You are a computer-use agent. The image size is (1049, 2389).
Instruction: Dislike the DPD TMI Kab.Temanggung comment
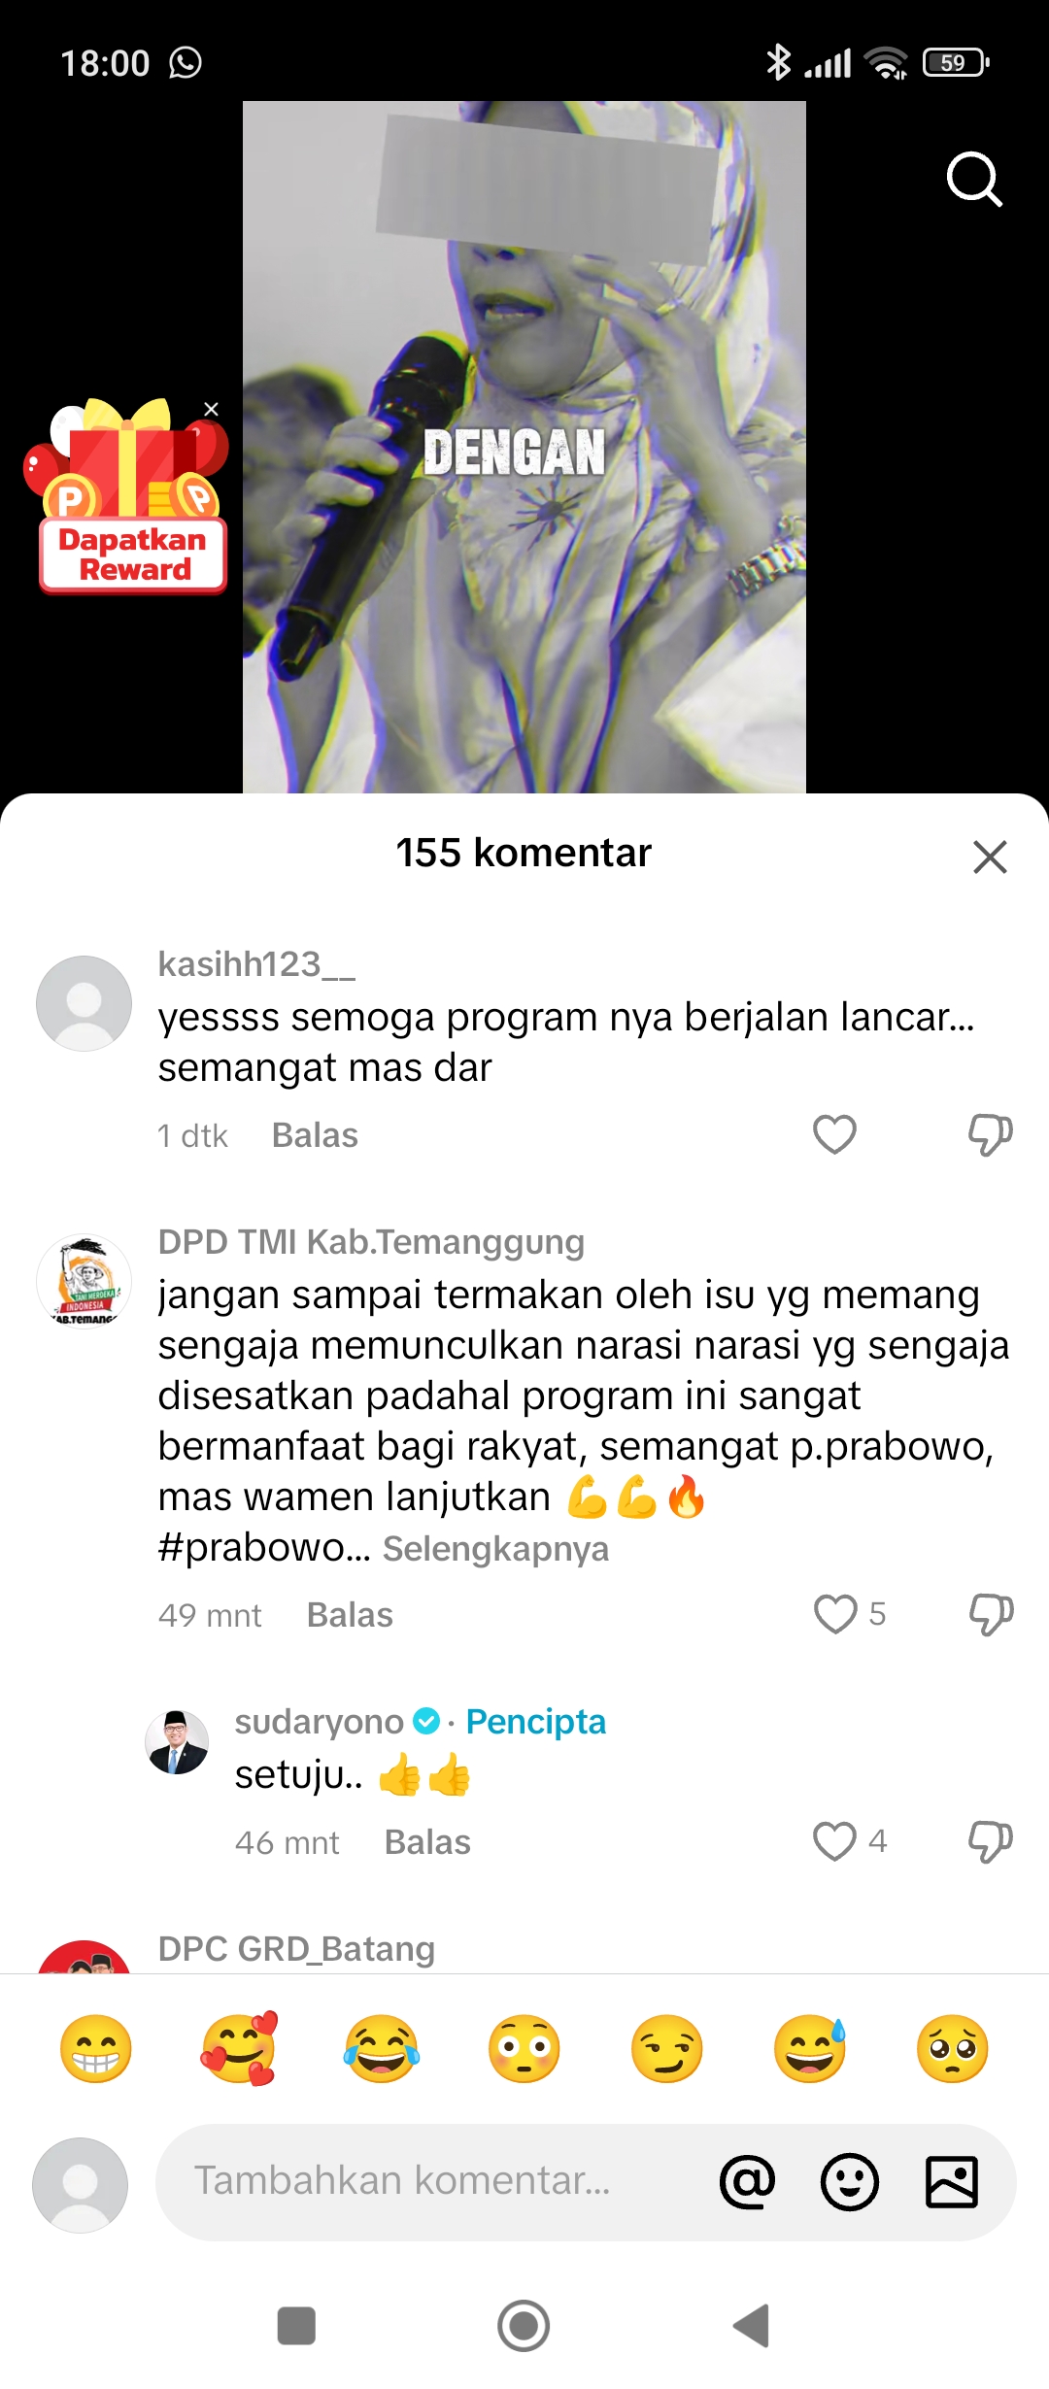(x=990, y=1614)
